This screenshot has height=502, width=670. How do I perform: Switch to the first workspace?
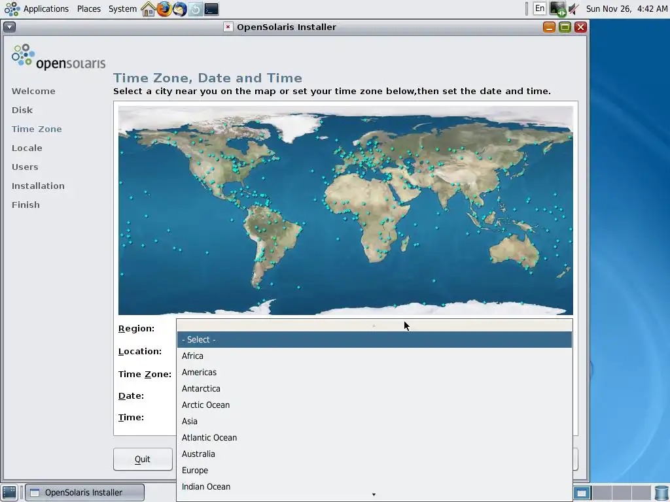click(x=582, y=493)
